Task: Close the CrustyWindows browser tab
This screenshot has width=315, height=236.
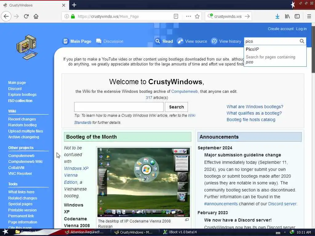Action: [64, 5]
